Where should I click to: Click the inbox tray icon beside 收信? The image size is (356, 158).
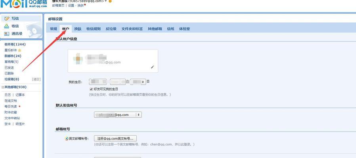point(7,26)
